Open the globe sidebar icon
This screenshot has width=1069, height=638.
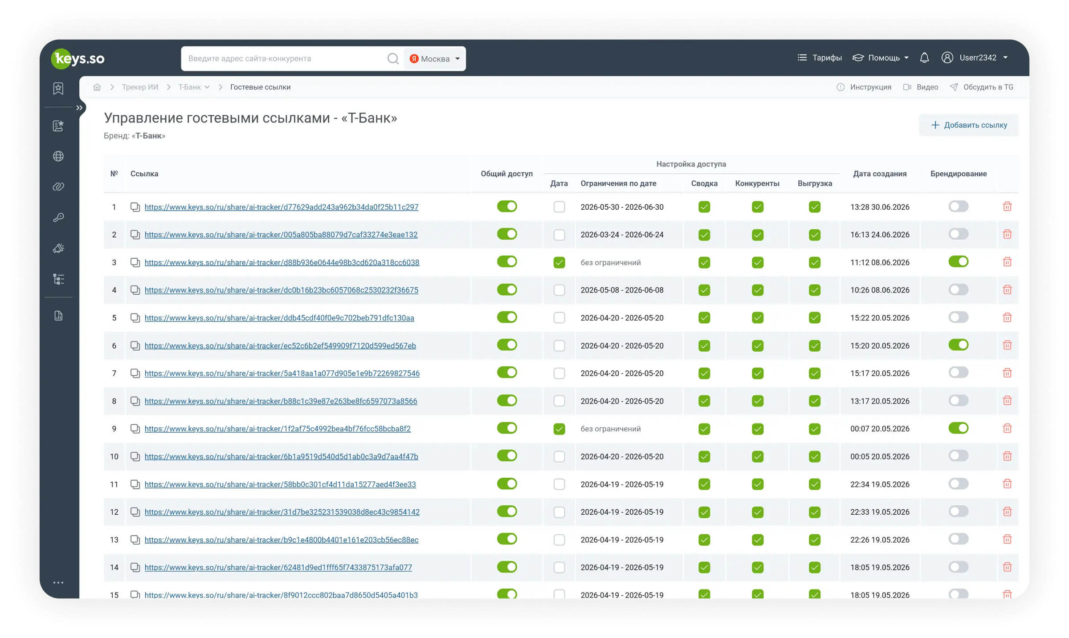[x=58, y=156]
